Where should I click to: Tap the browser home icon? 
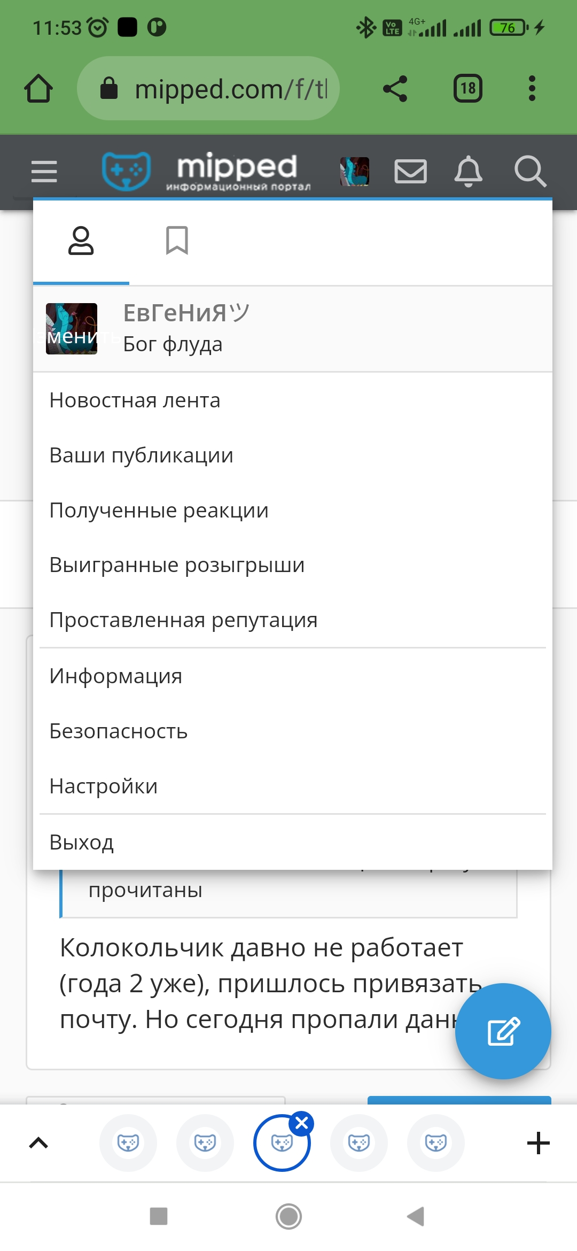[x=38, y=89]
